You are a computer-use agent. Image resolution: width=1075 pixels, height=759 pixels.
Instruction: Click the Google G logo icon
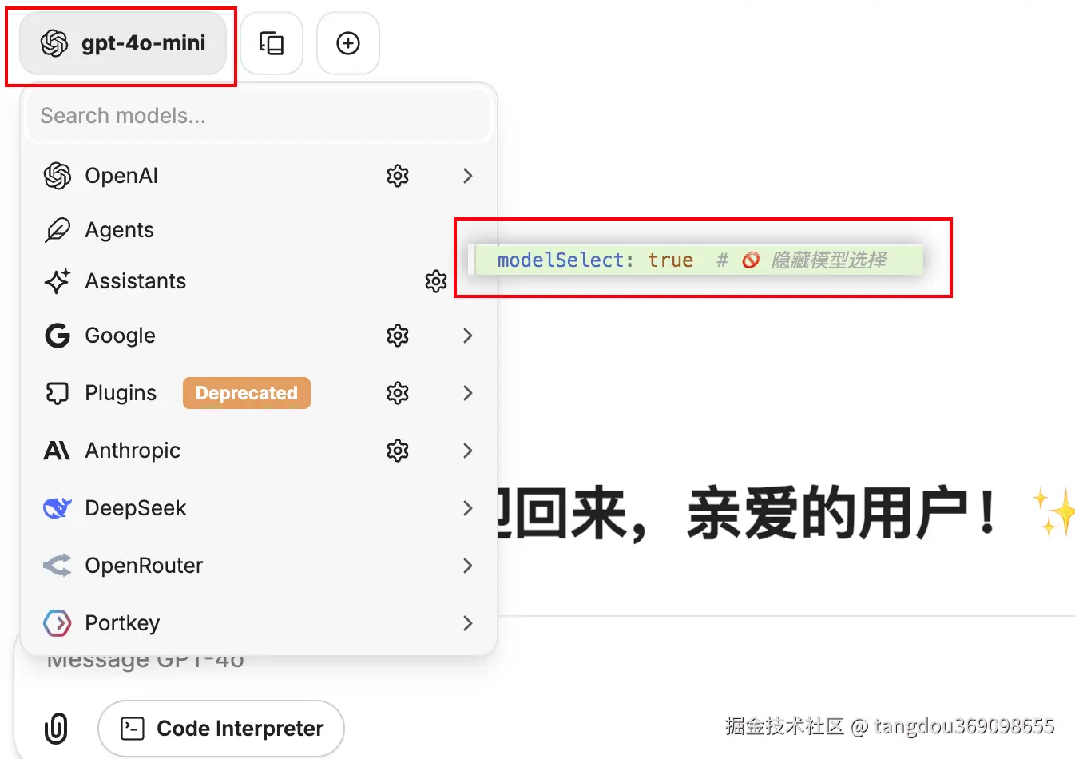58,336
